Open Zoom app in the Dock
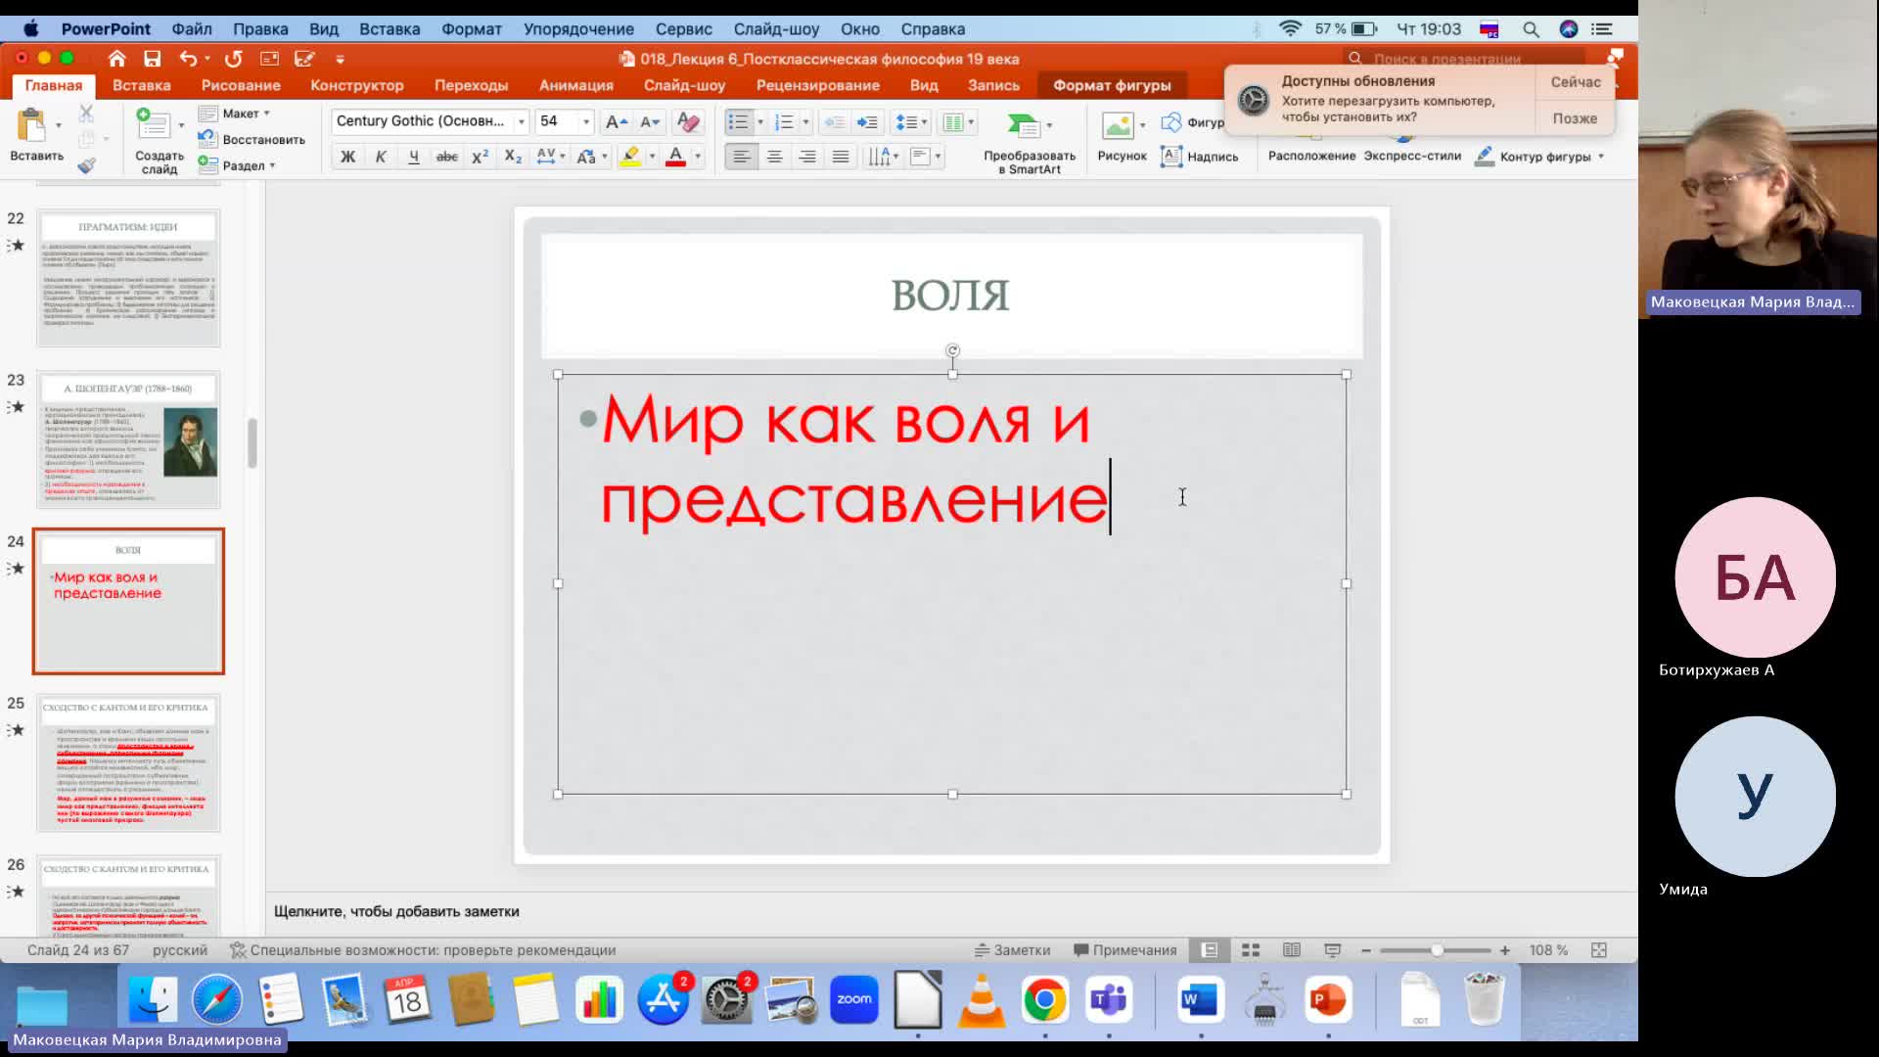1879x1057 pixels. click(x=854, y=1000)
